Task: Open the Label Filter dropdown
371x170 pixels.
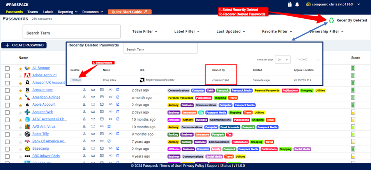Action: click(187, 31)
